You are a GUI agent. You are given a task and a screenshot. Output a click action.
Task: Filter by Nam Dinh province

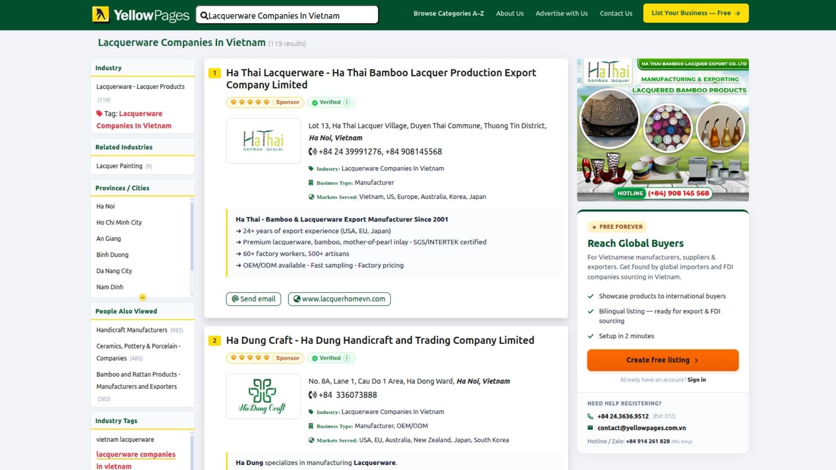pos(110,287)
